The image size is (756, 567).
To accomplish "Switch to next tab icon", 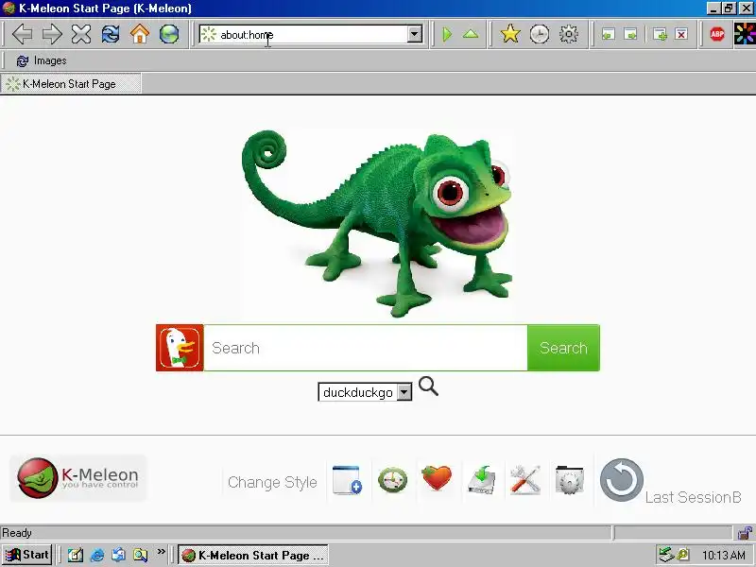I will [630, 34].
